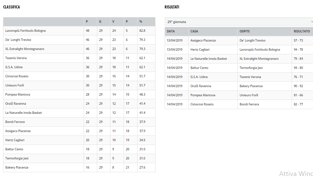Image resolution: width=313 pixels, height=178 pixels.
Task: Select XL Extralight Montegranaro team row
Action: pos(79,49)
